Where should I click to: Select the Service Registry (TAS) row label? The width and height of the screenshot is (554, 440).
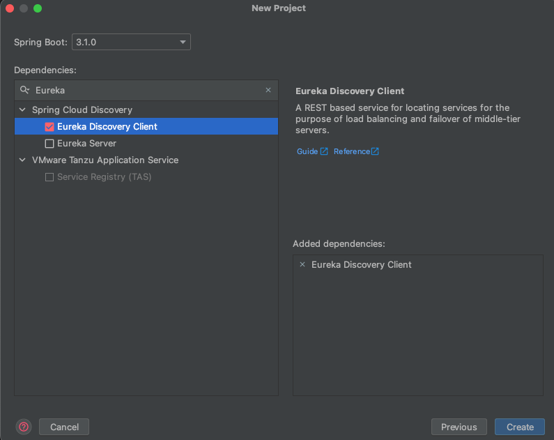coord(105,176)
